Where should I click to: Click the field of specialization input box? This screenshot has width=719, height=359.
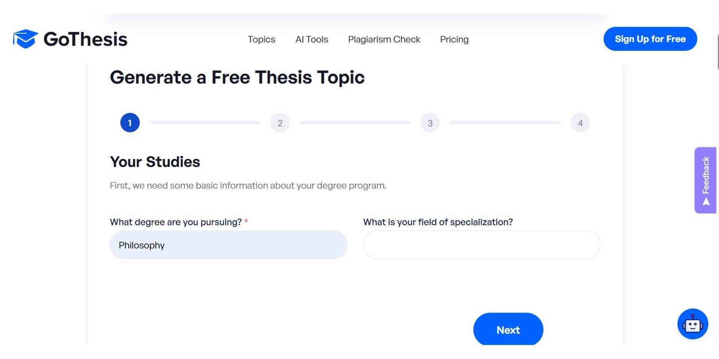(482, 245)
